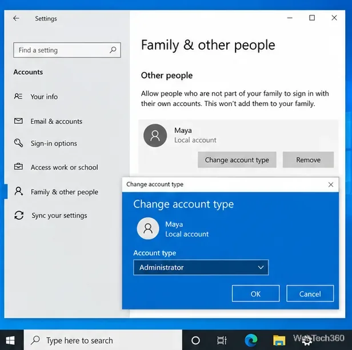Close the Change account type dialog
Screen dimensions: 352x350
331,185
